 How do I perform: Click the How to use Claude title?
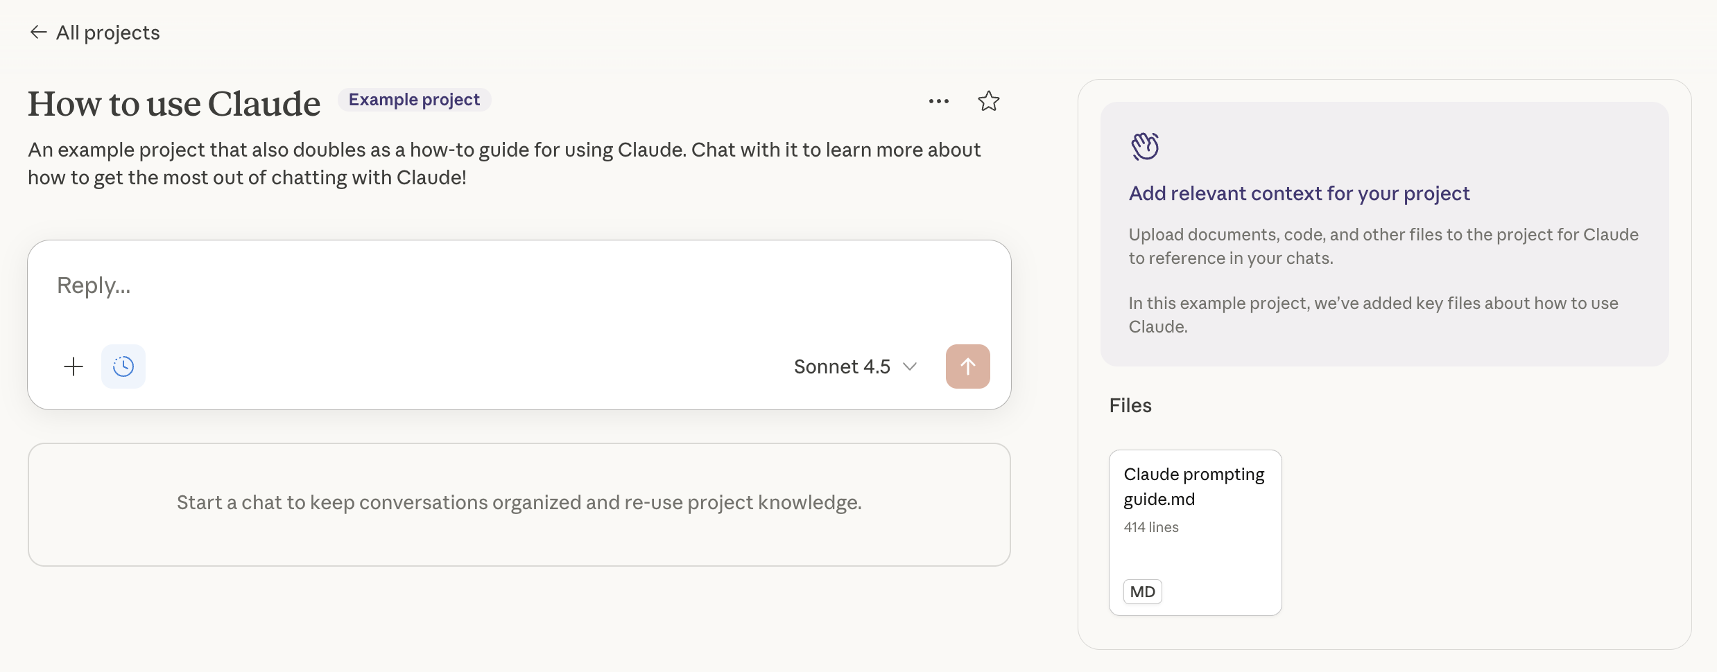(174, 104)
